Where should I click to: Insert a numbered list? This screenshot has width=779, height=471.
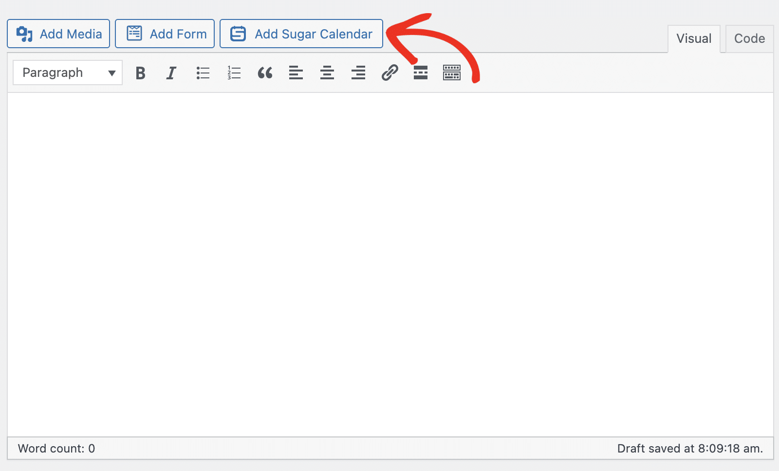(x=234, y=73)
